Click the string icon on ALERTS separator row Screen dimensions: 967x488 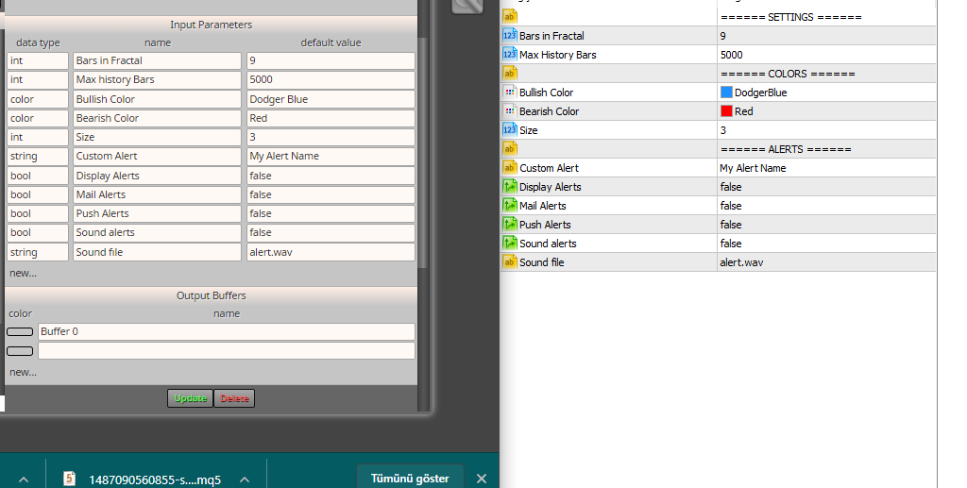coord(509,149)
